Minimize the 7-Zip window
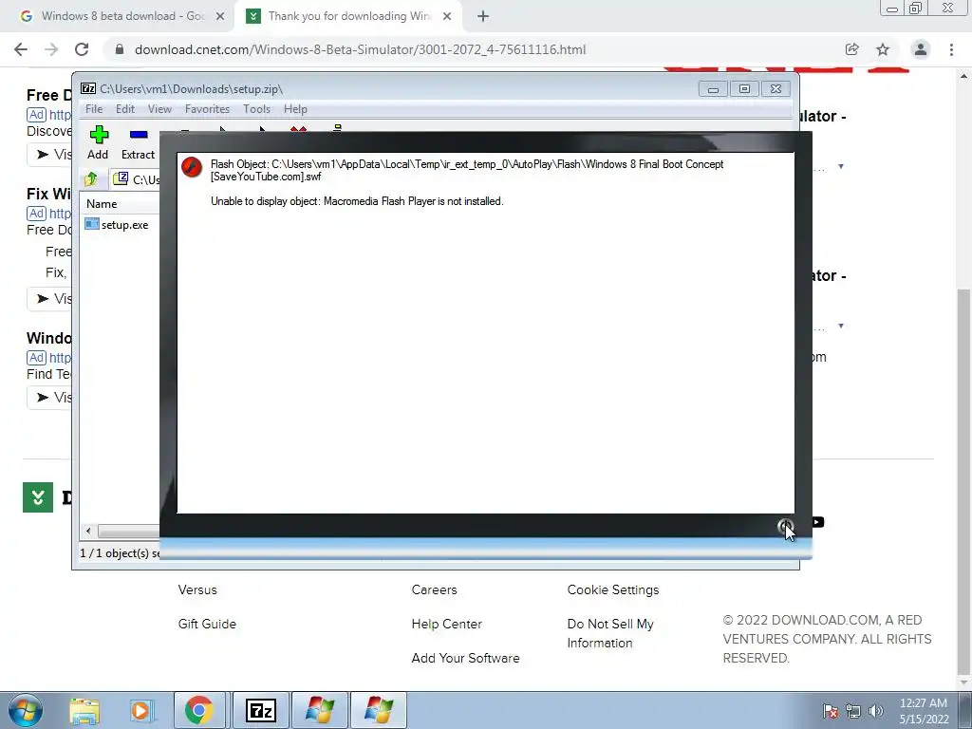 (x=714, y=88)
